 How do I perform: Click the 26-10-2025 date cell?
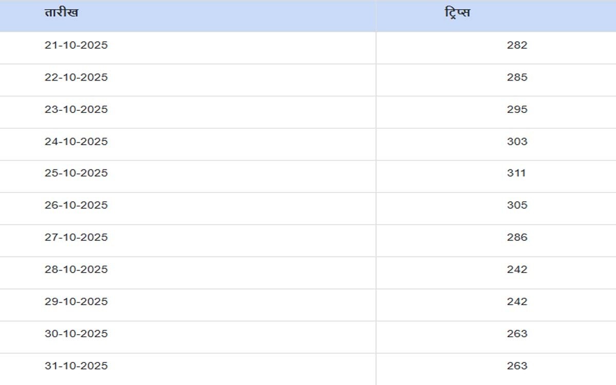click(x=76, y=205)
